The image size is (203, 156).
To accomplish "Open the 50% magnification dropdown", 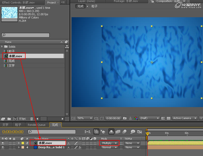I will (x=85, y=118).
